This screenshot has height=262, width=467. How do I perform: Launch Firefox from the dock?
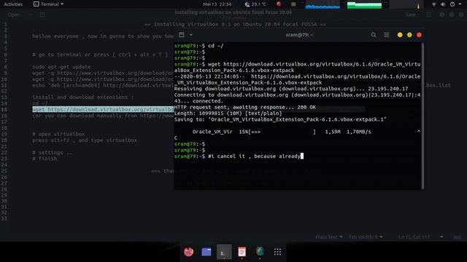point(188,252)
